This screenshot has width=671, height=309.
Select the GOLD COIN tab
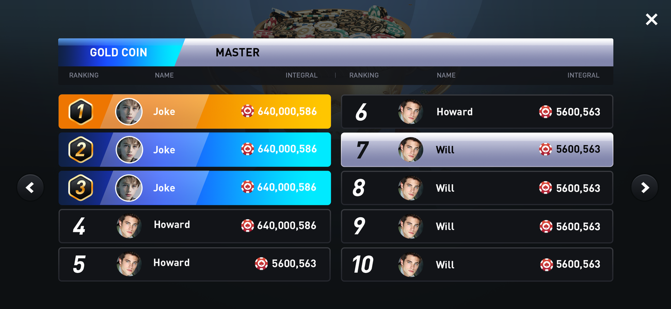119,53
